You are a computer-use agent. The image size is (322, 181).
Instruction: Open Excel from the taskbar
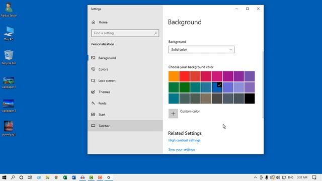click(x=65, y=177)
